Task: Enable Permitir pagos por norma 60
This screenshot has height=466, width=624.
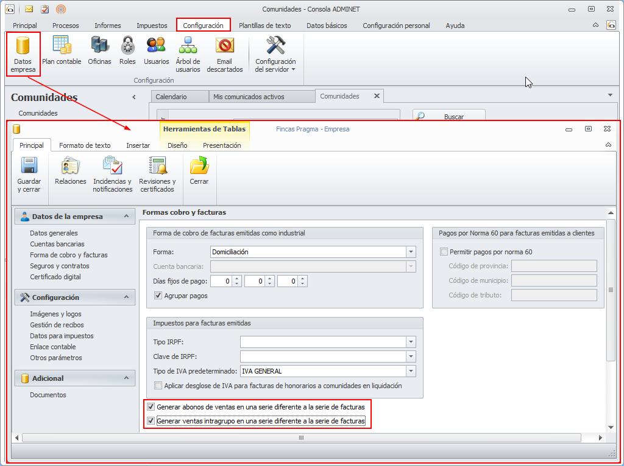Action: (444, 252)
